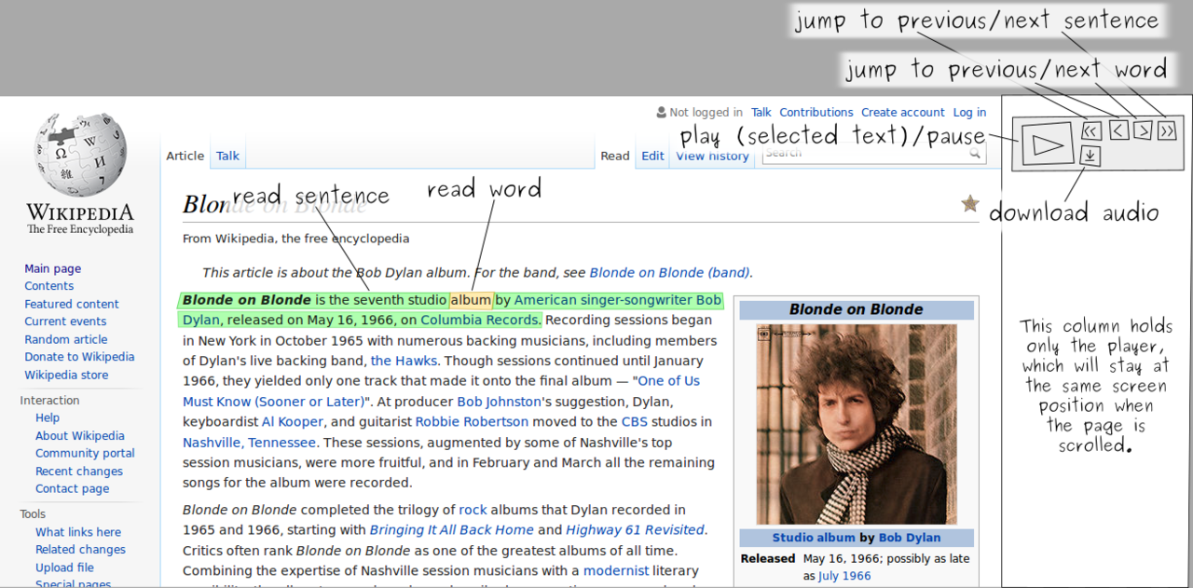Open the Al Kooper link

[293, 422]
